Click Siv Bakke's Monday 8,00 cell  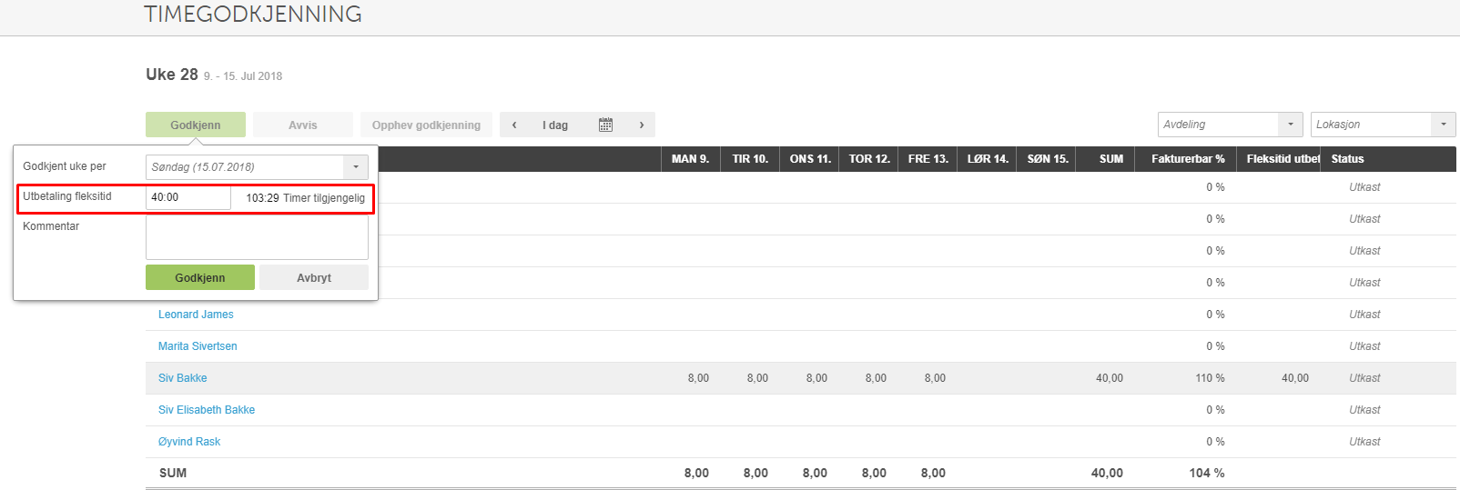[x=698, y=378]
